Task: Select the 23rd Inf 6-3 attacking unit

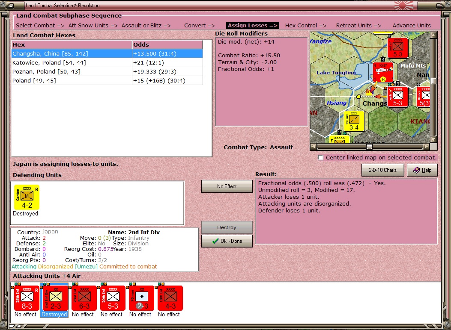Action: [84, 298]
